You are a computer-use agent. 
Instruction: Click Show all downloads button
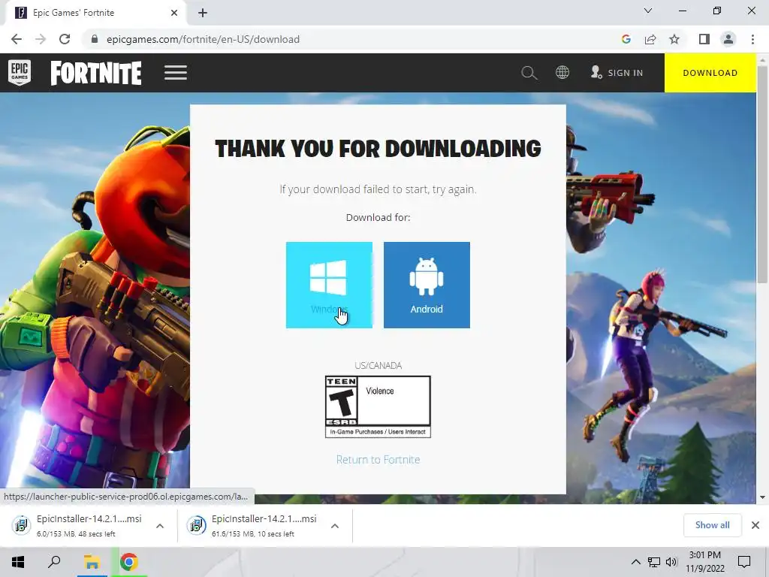pos(712,525)
